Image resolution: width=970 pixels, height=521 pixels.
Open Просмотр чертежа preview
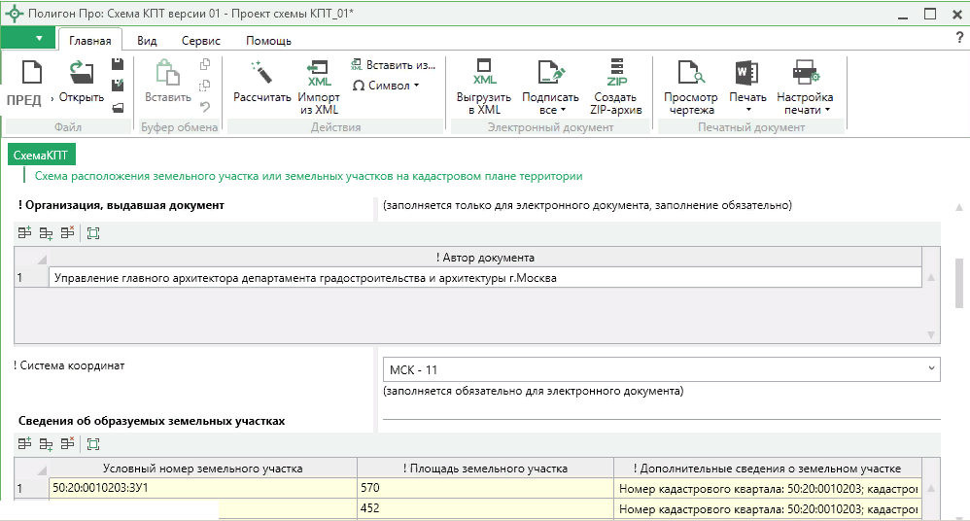click(690, 73)
